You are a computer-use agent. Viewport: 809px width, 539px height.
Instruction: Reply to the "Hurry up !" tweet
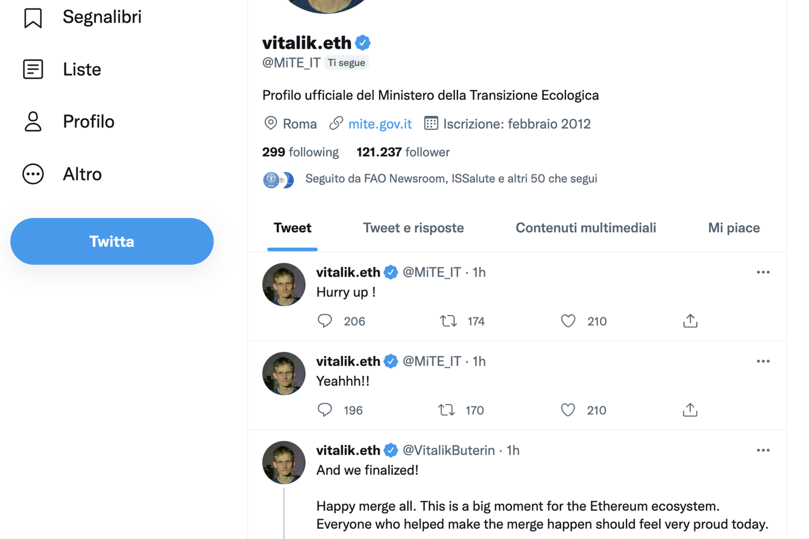(325, 321)
